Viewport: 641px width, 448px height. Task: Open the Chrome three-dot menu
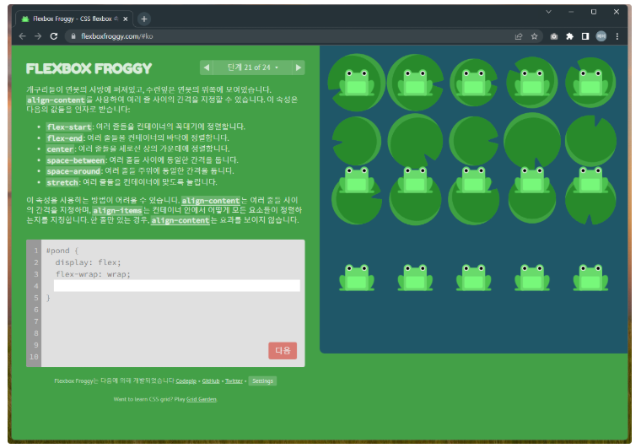point(617,36)
